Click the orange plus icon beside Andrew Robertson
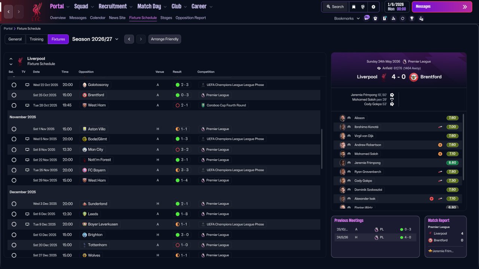This screenshot has height=269, width=479. (x=440, y=145)
